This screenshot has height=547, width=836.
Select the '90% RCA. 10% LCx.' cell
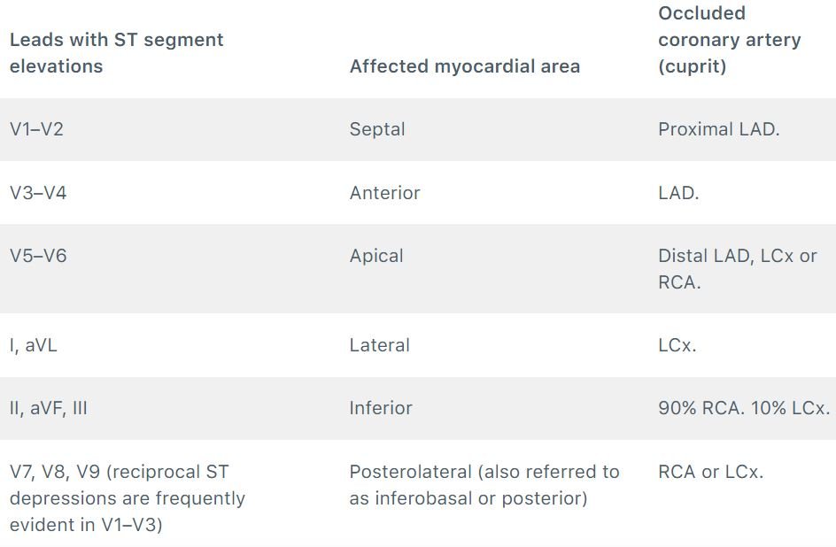point(744,408)
